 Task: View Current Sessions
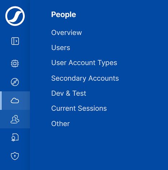pyautogui.click(x=79, y=108)
